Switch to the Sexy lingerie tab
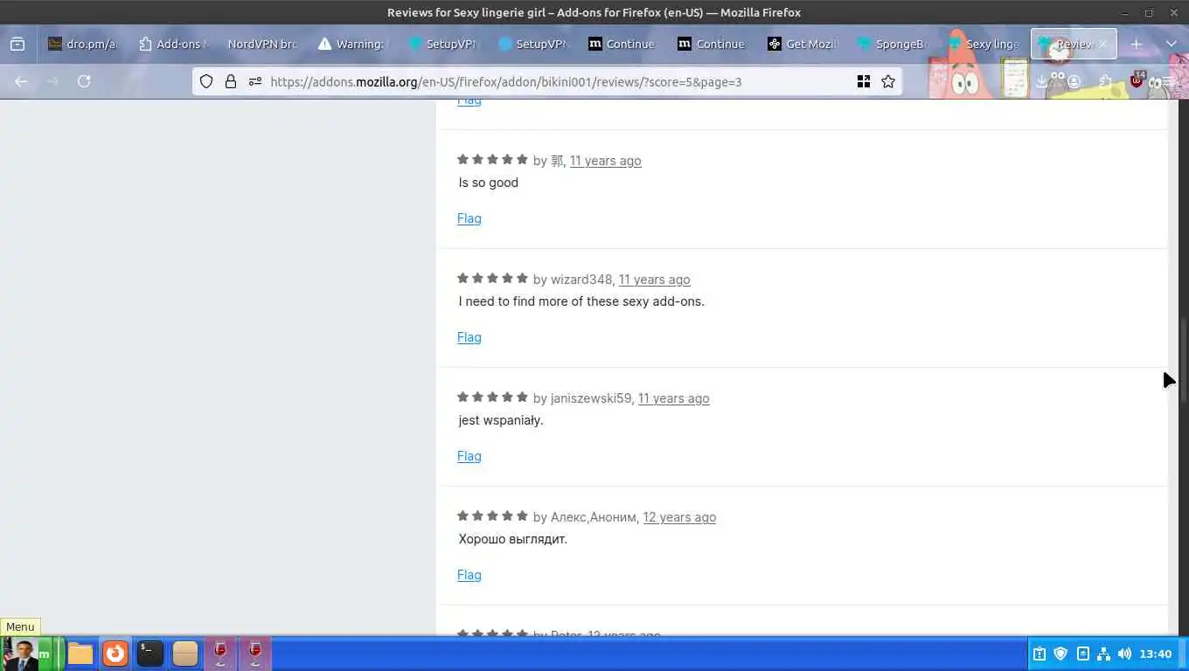Screen dimensions: 1189x671 984,44
